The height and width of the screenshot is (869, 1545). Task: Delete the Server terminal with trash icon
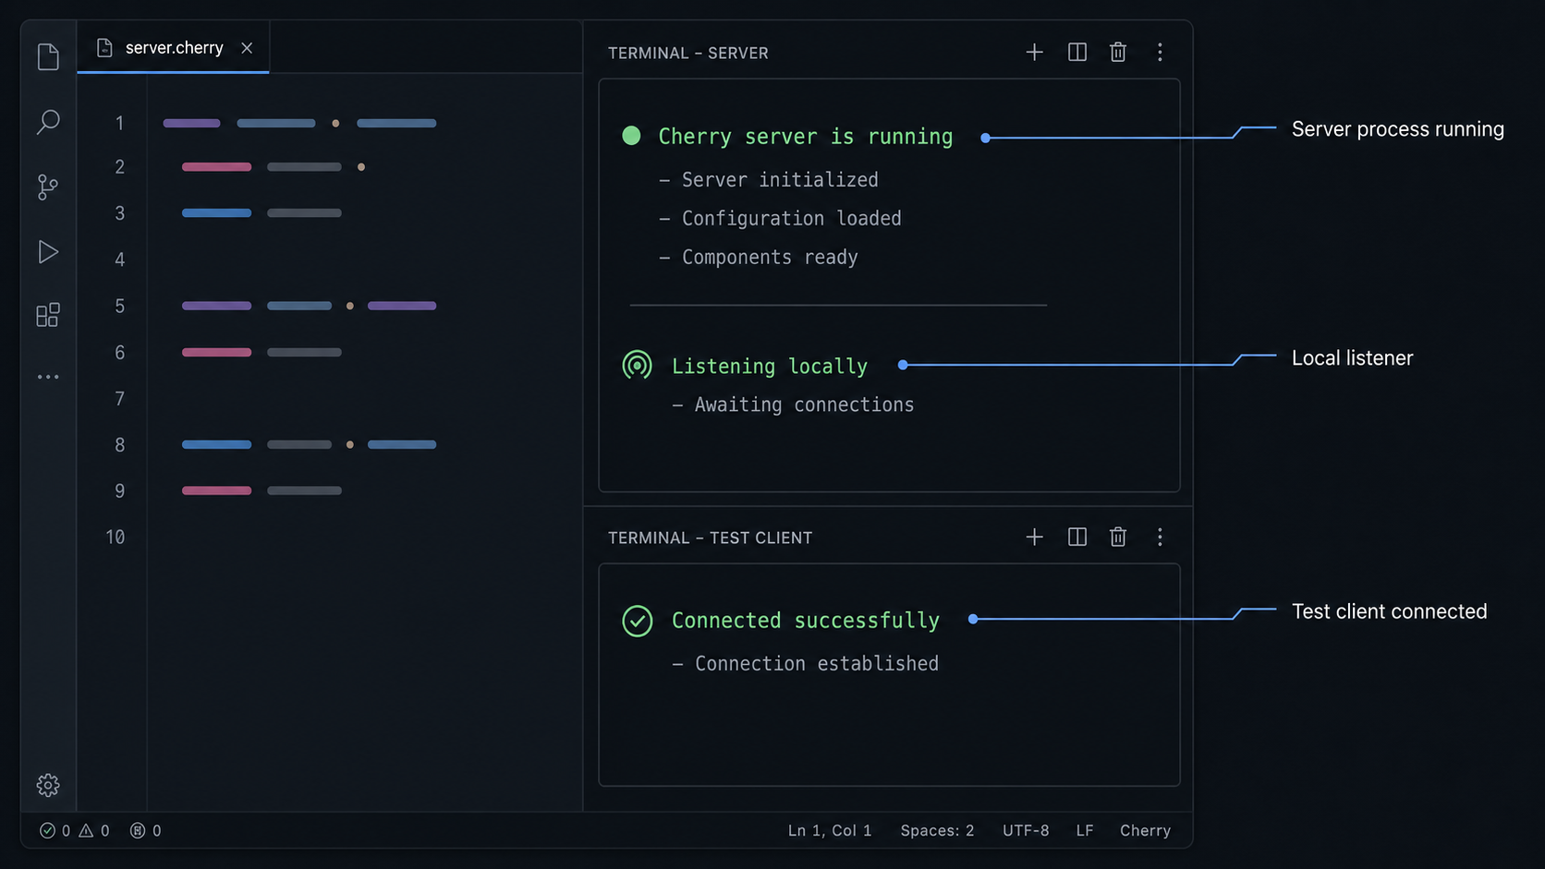(1118, 53)
